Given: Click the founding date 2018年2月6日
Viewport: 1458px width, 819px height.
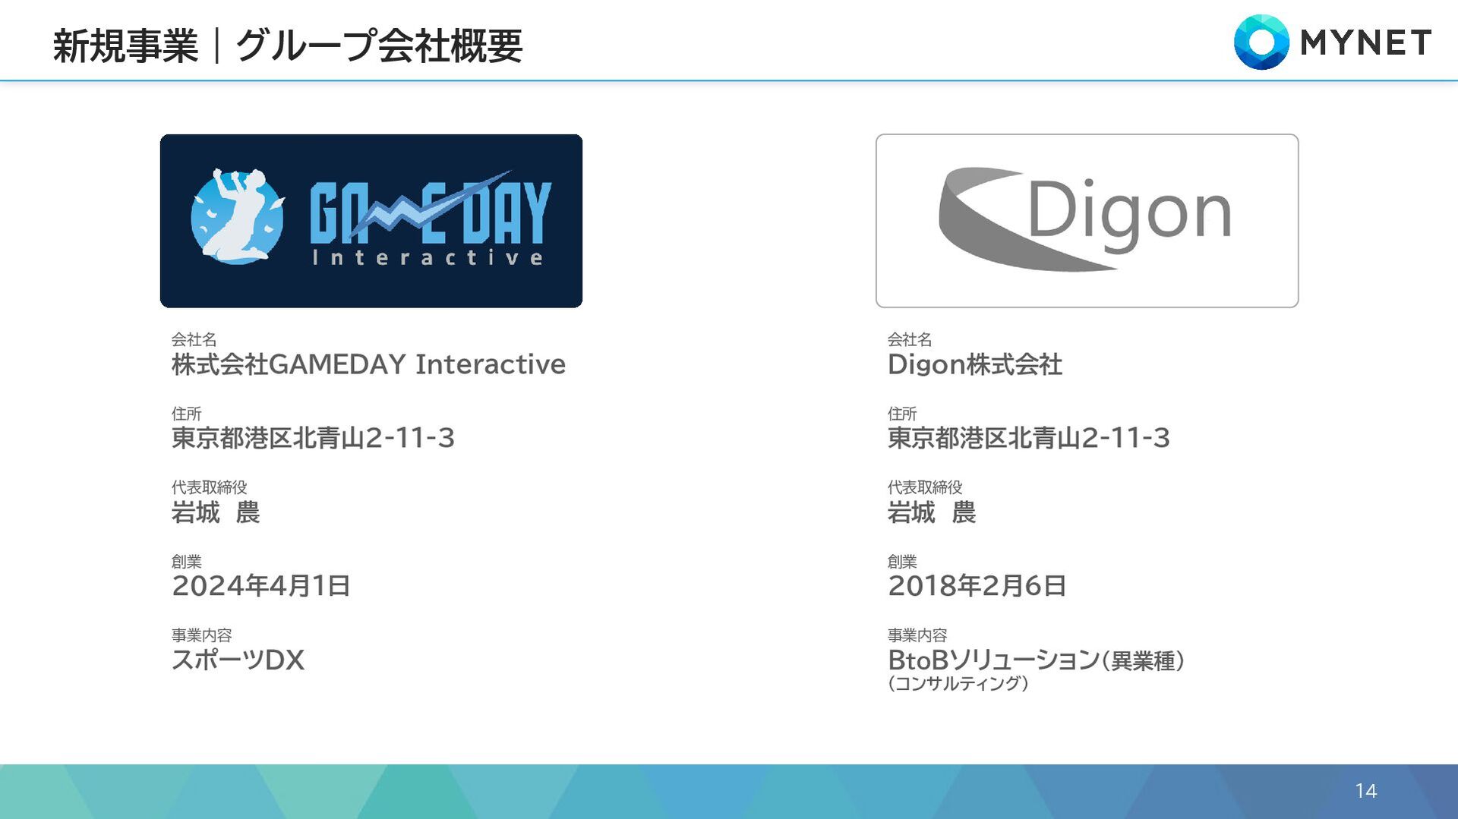Looking at the screenshot, I should click(x=977, y=586).
